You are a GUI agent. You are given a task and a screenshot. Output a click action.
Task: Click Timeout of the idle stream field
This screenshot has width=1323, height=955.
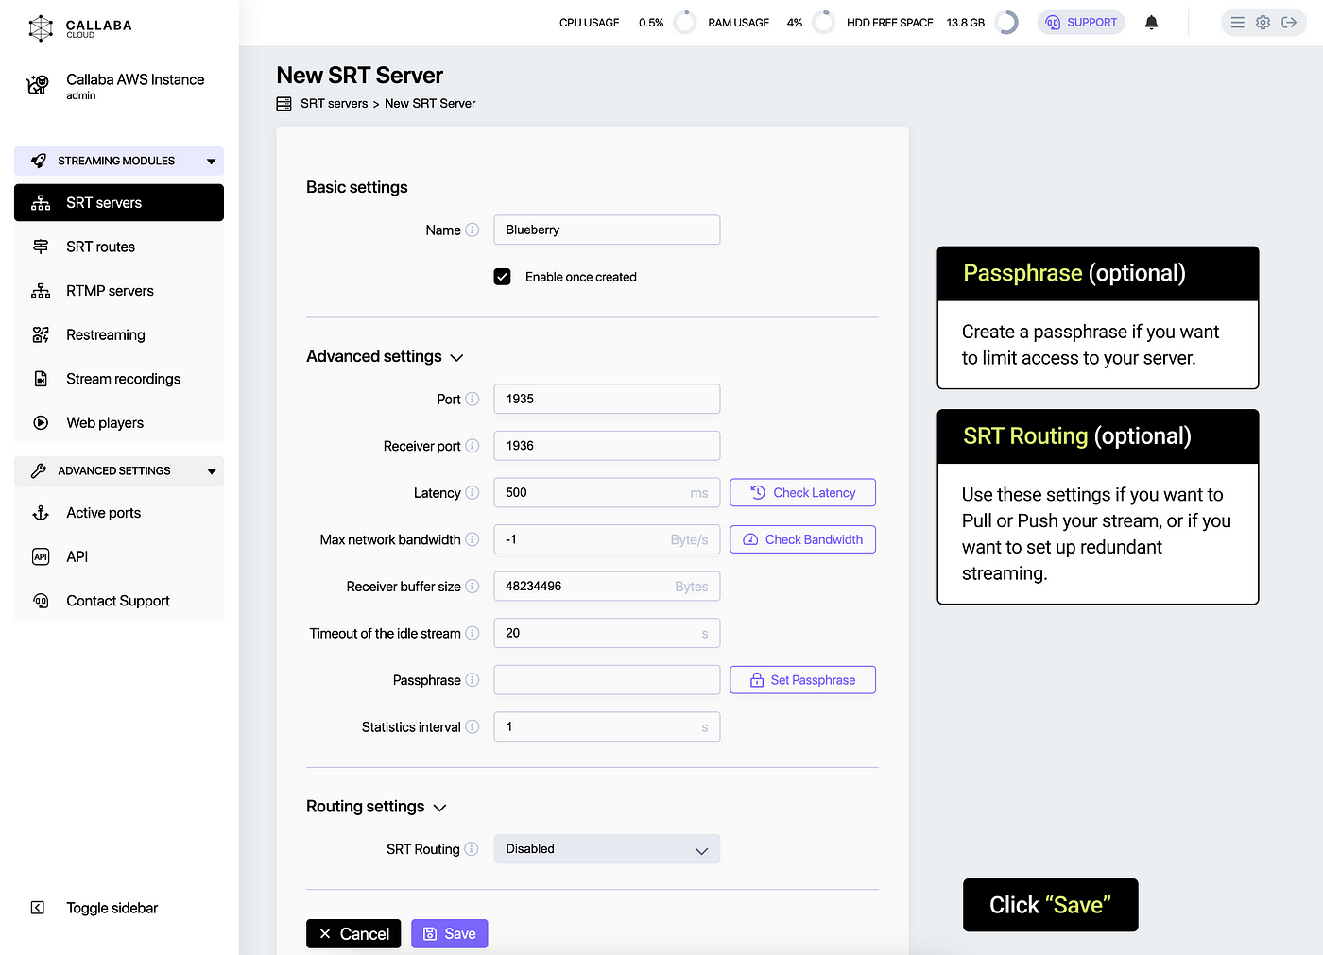607,633
